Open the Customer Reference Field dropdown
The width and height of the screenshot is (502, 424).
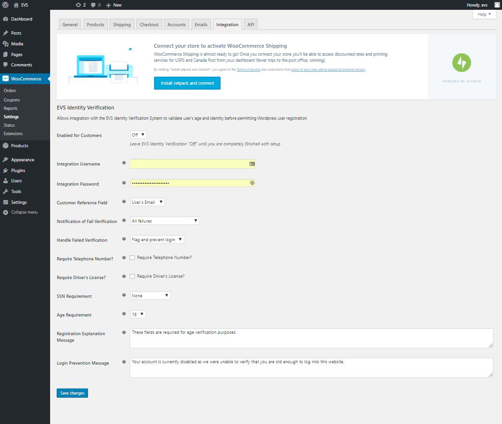148,202
